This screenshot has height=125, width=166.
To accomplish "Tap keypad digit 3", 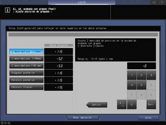I will coord(151,75).
